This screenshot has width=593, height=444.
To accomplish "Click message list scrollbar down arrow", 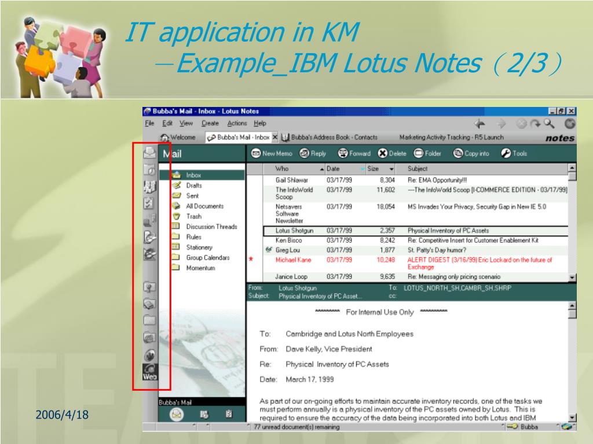I will click(572, 277).
